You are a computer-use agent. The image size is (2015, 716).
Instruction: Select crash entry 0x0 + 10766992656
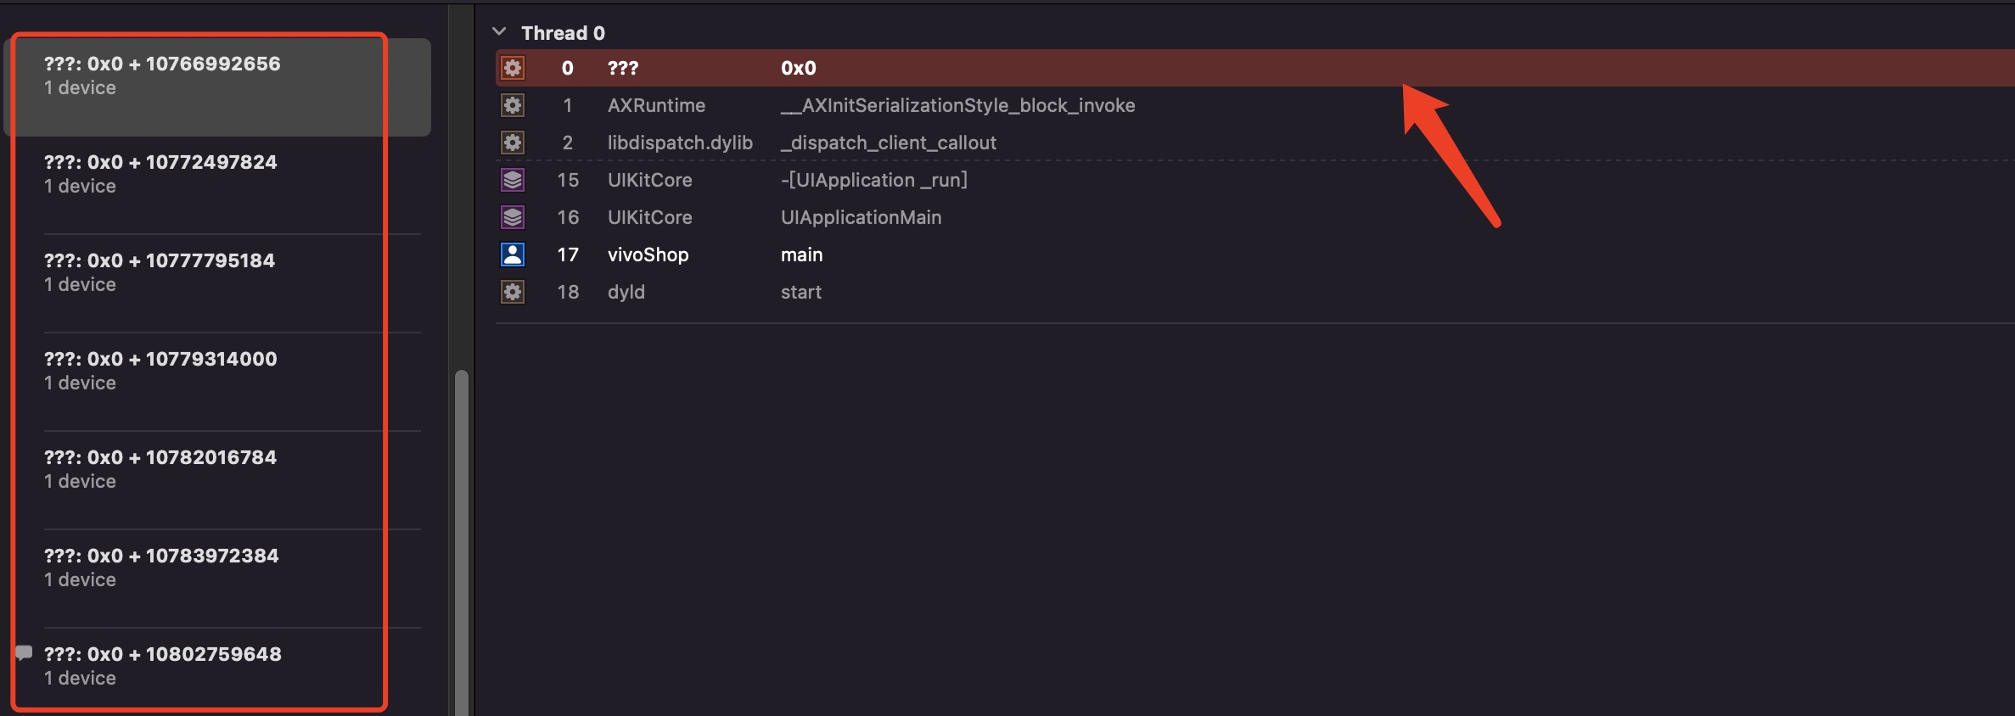point(217,87)
